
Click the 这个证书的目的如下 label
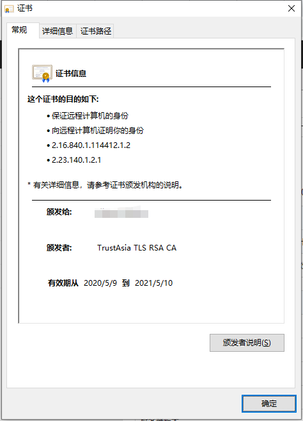click(x=63, y=99)
